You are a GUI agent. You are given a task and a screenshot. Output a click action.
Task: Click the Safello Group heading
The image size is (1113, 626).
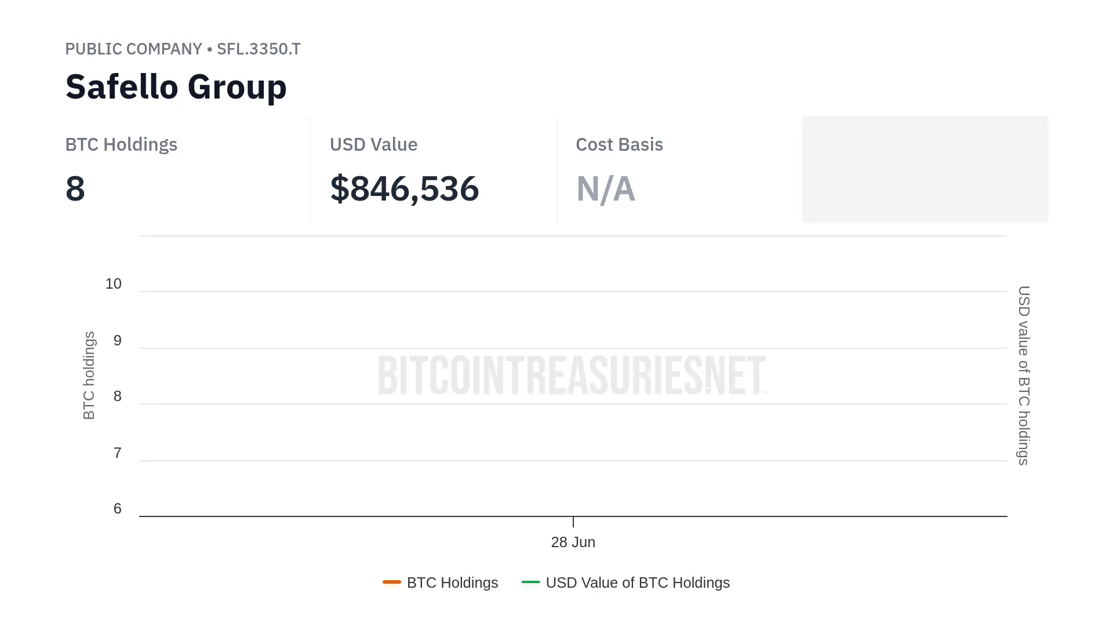pyautogui.click(x=176, y=87)
